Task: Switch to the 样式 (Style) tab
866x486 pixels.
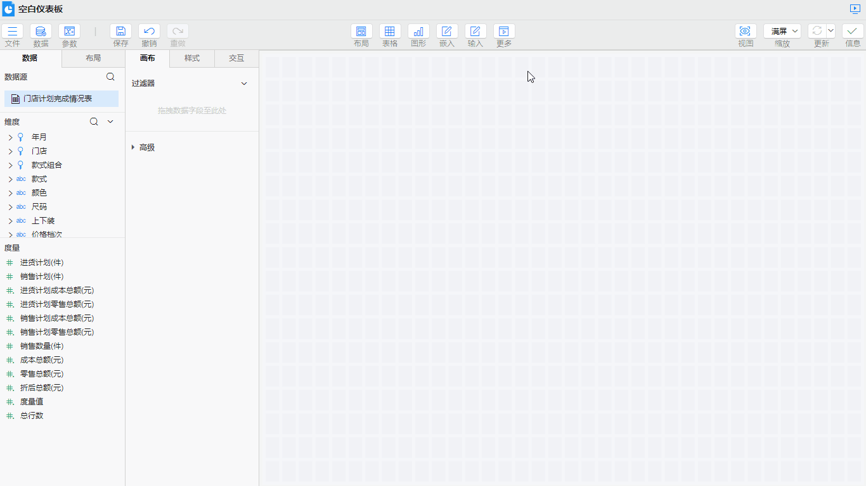Action: coord(192,58)
